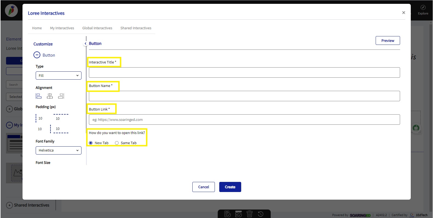Click the Interactive Title input field
The height and width of the screenshot is (218, 433).
tap(244, 72)
